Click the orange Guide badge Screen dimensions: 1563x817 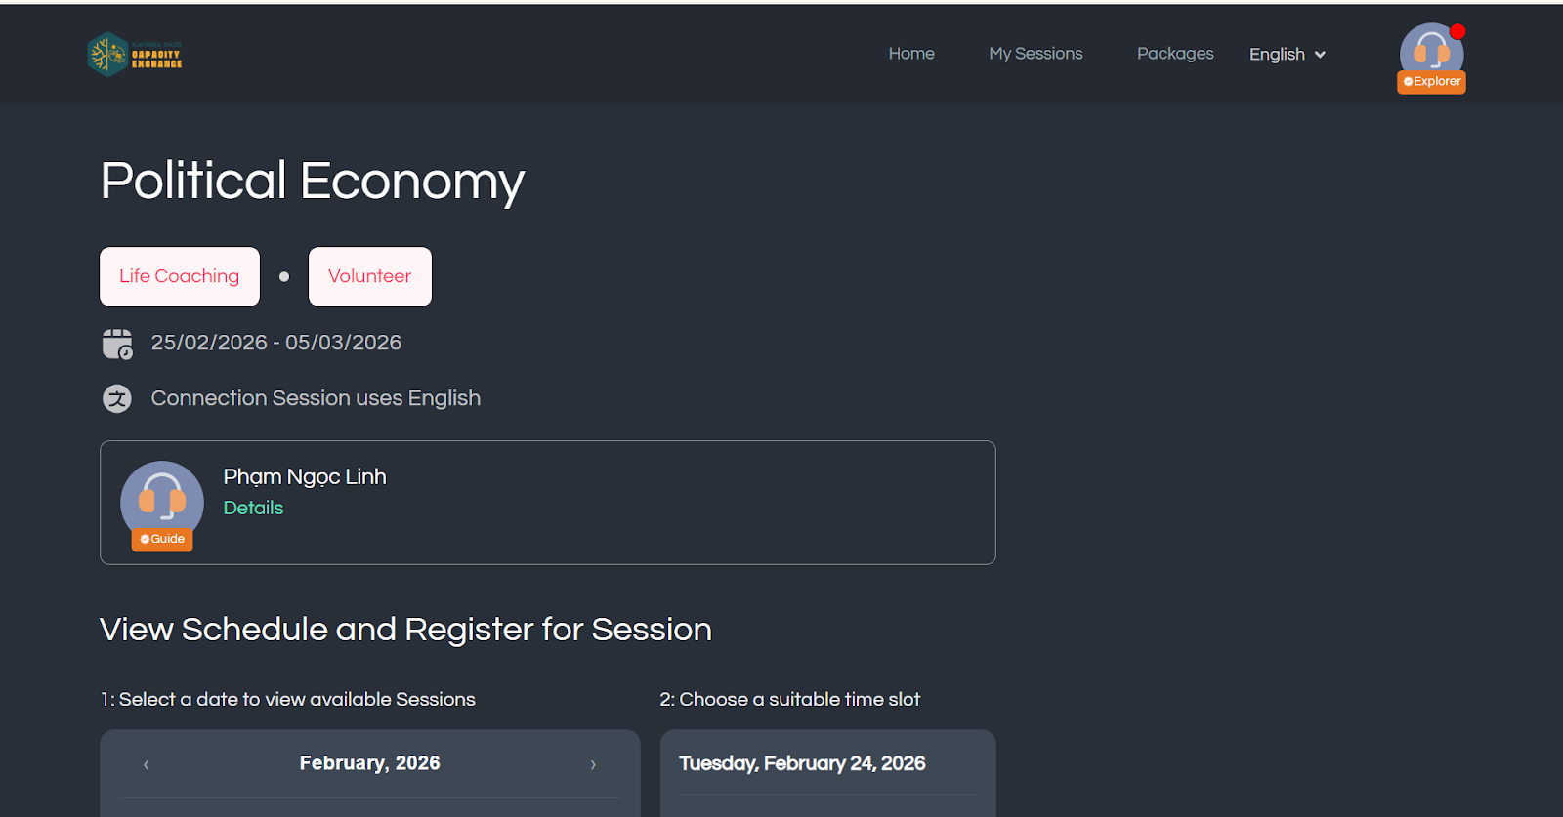162,539
